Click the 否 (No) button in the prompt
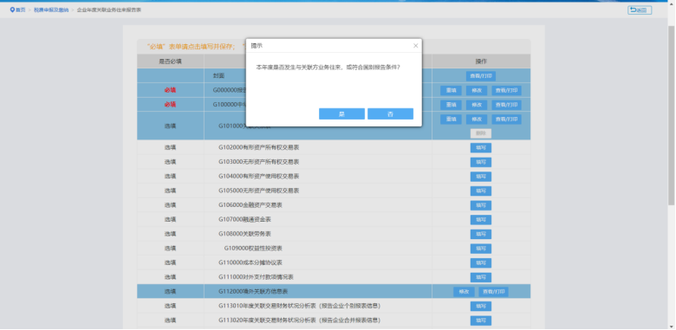The image size is (676, 330). pos(390,113)
